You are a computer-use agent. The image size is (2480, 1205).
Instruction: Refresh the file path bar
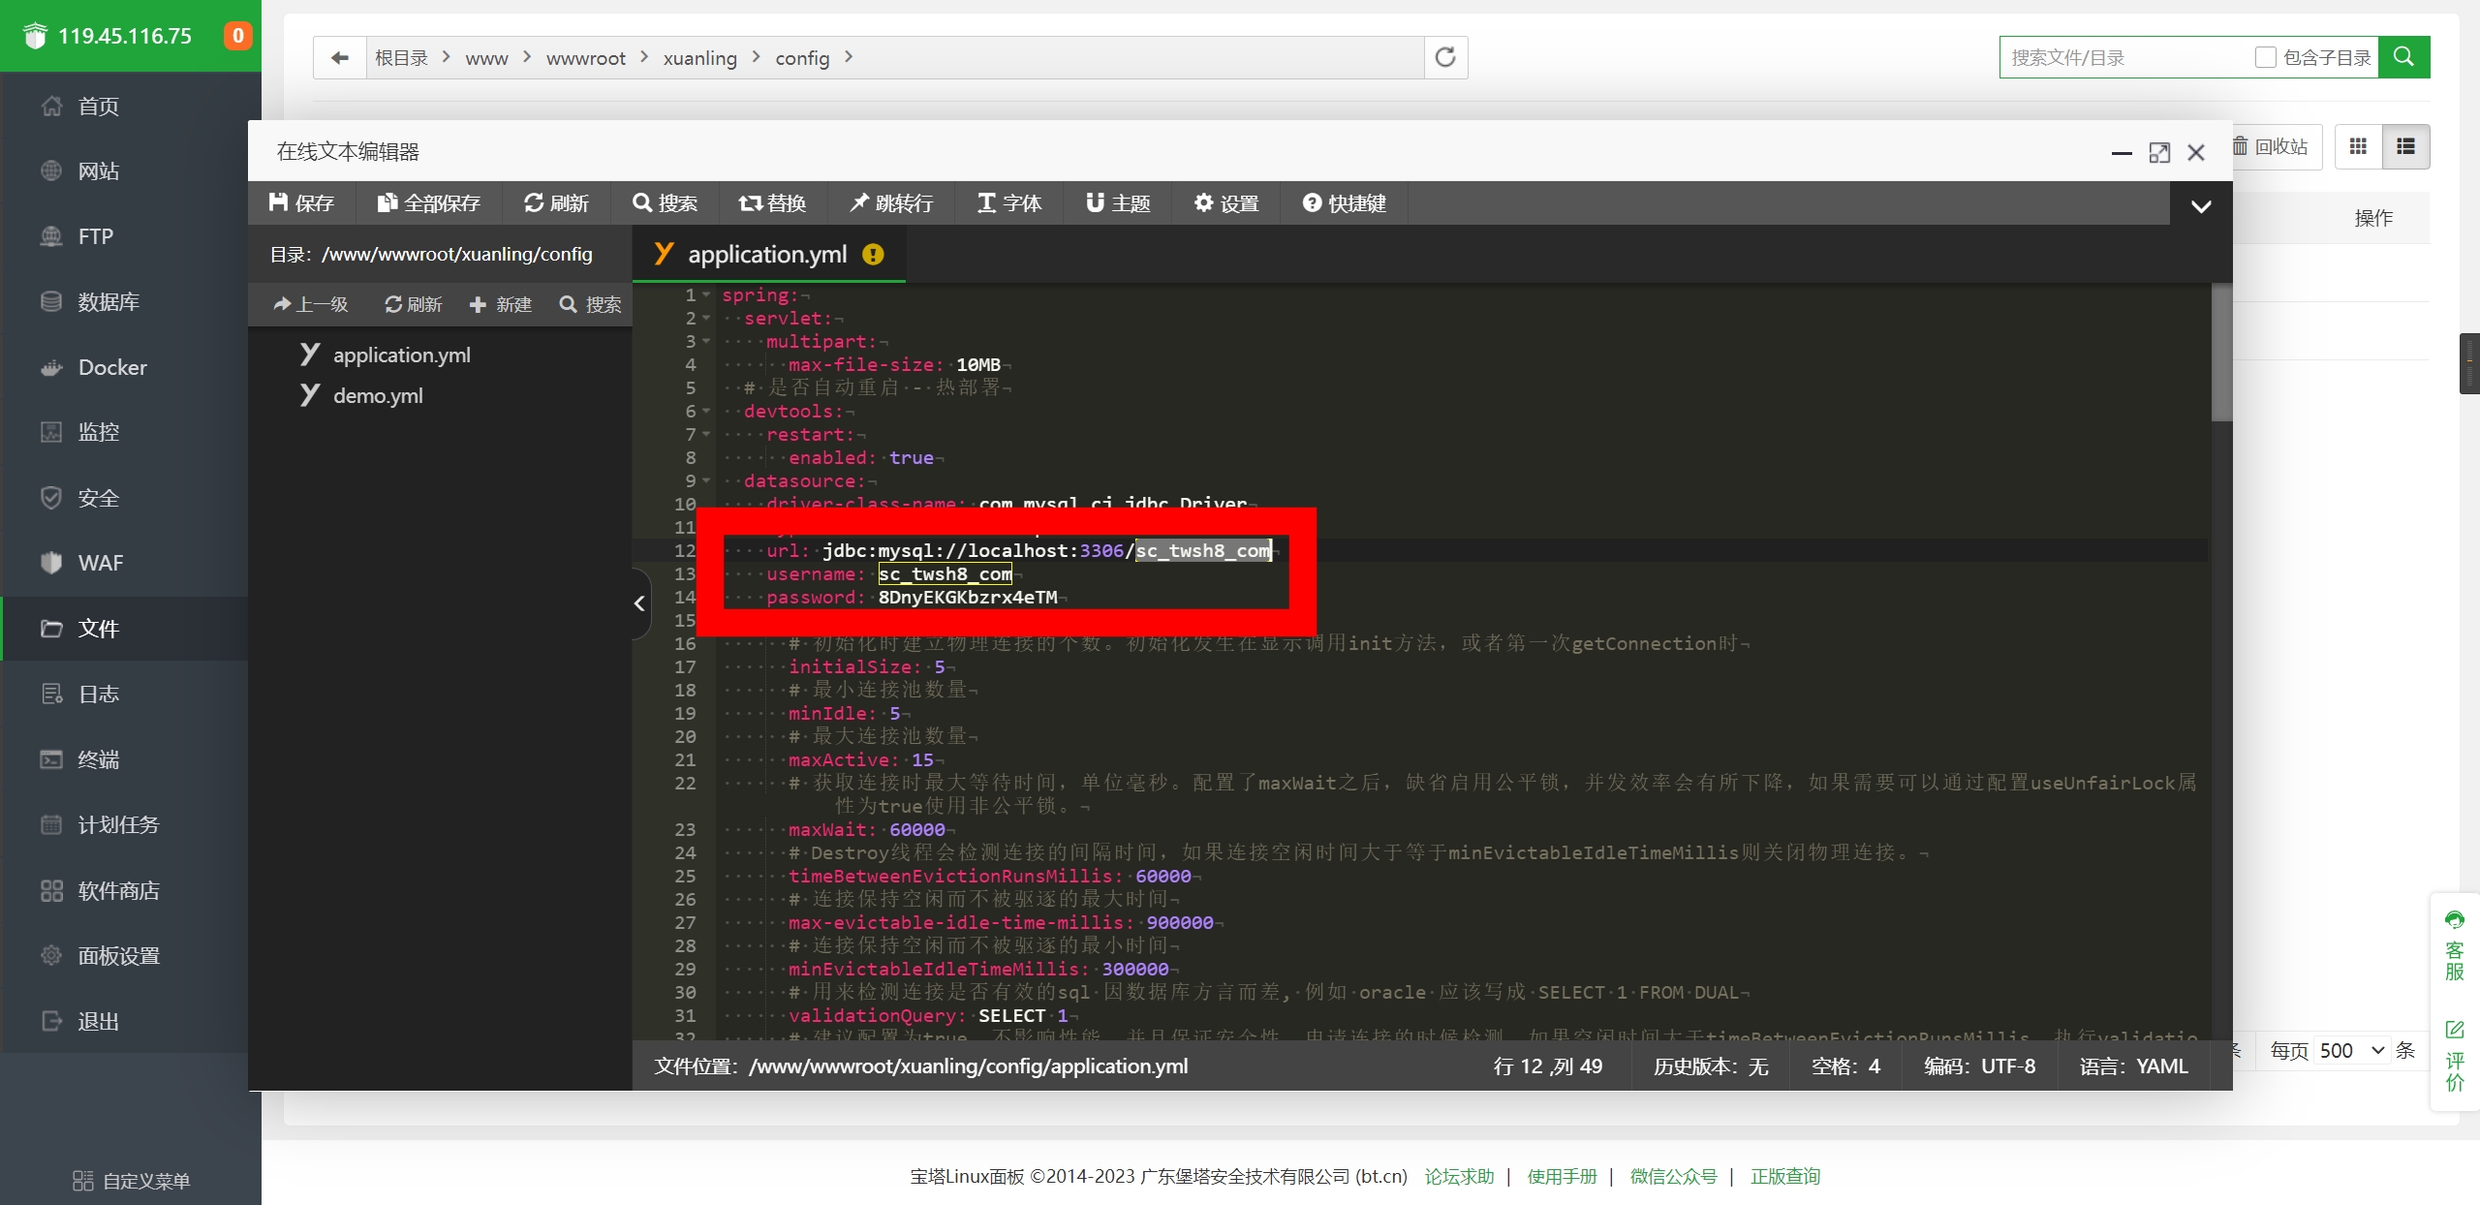click(1445, 57)
